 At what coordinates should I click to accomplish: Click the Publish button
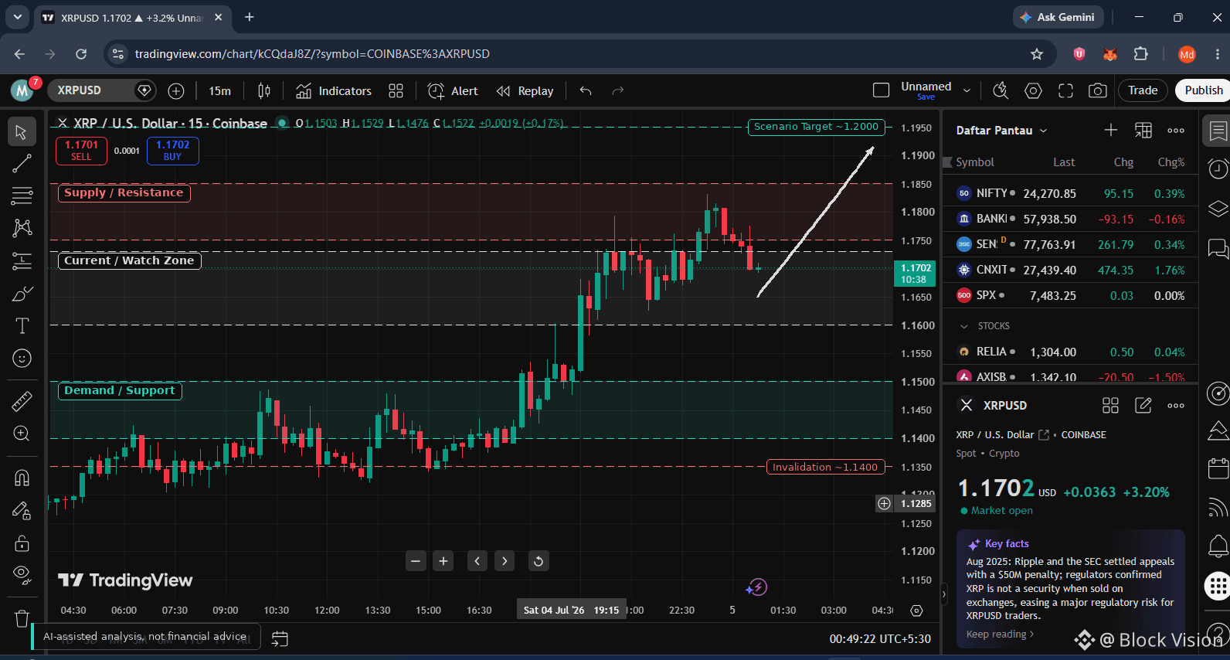1203,90
